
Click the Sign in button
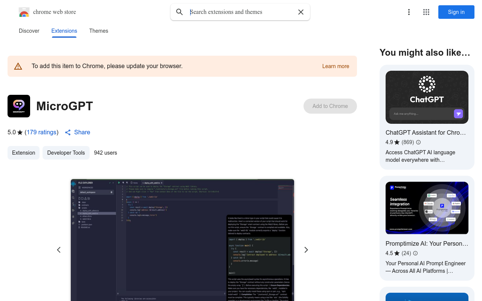click(x=456, y=12)
